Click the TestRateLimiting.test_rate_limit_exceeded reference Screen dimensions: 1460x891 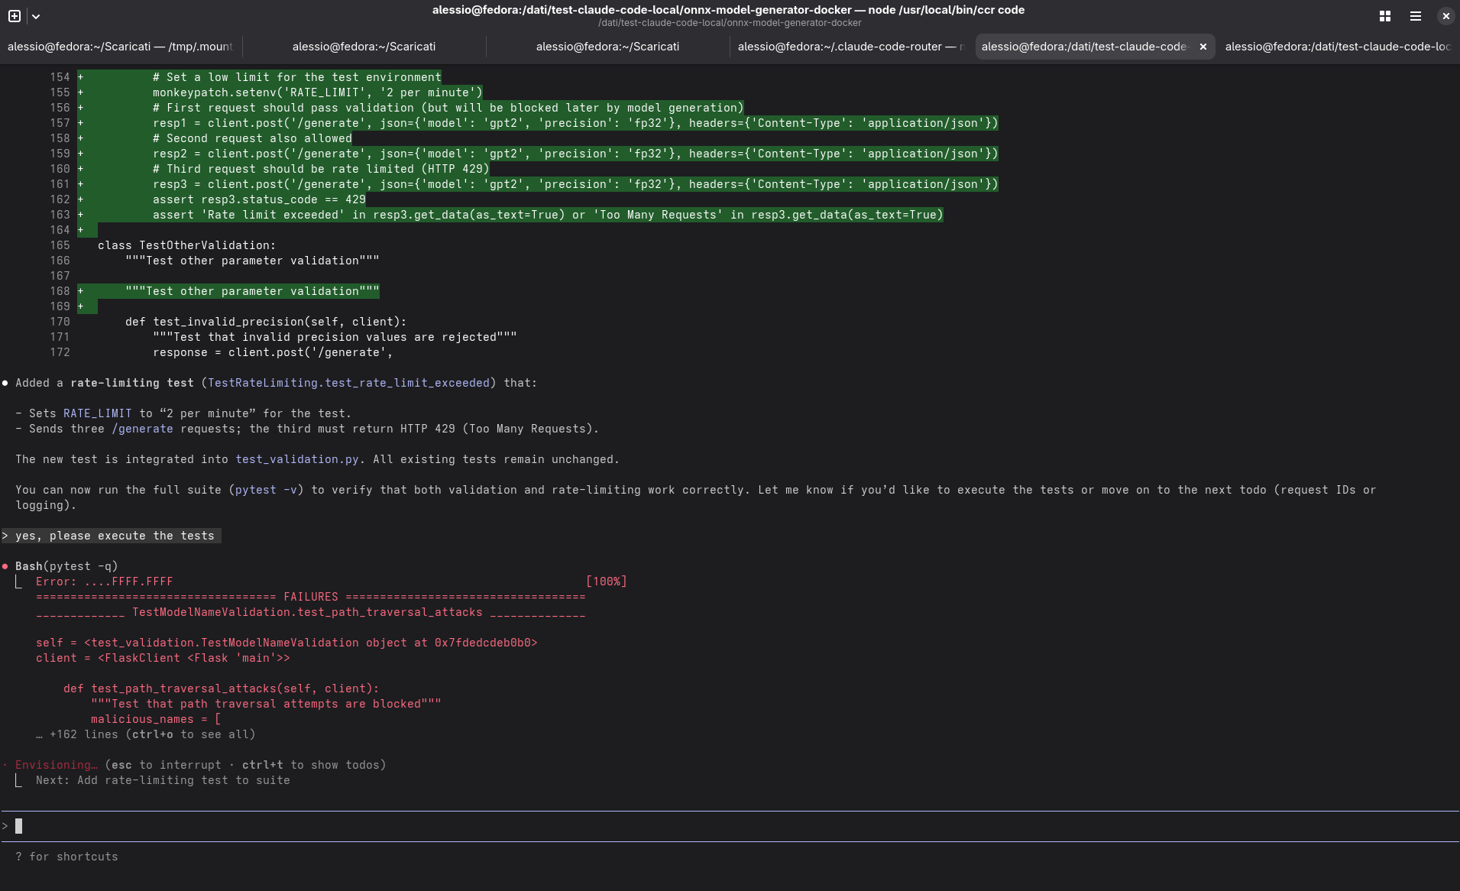(x=348, y=383)
